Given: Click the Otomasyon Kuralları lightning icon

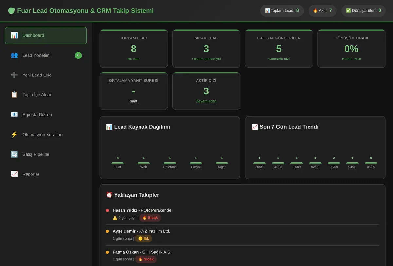Looking at the screenshot, I should pos(14,135).
